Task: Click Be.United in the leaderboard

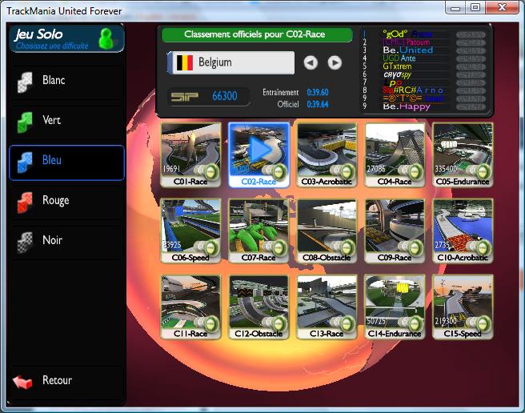Action: [x=407, y=50]
